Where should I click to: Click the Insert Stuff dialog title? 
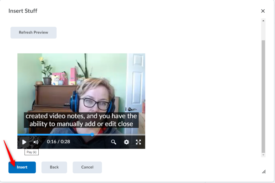23,11
